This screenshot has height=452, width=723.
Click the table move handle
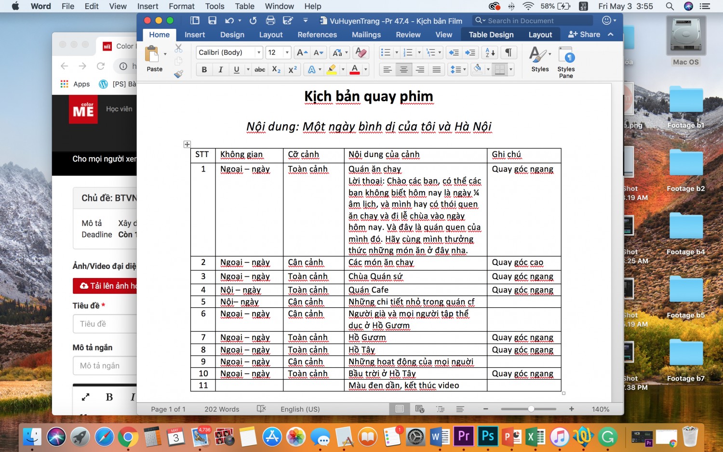click(x=187, y=144)
